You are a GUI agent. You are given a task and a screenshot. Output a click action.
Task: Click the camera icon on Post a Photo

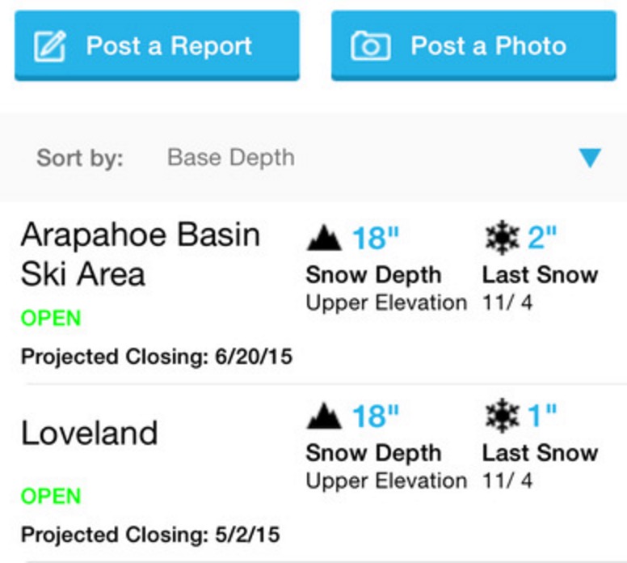click(370, 45)
